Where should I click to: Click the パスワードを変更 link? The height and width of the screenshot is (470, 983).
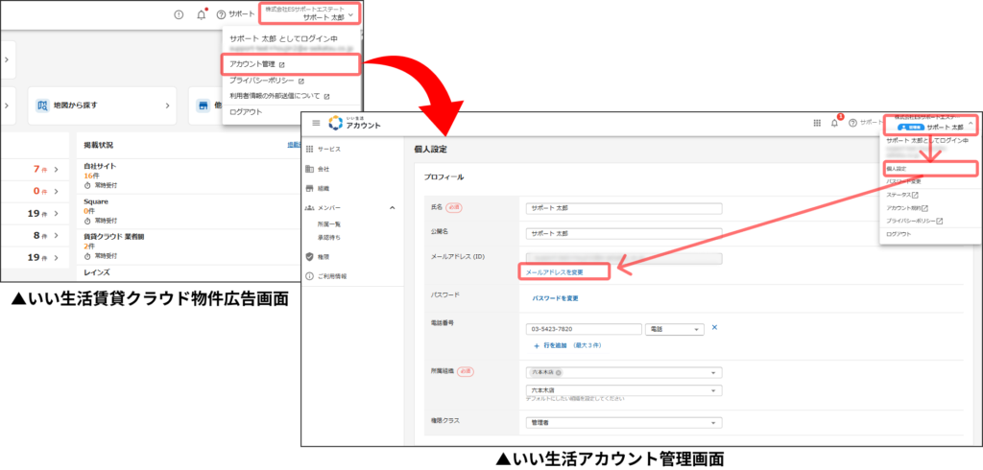pos(556,298)
